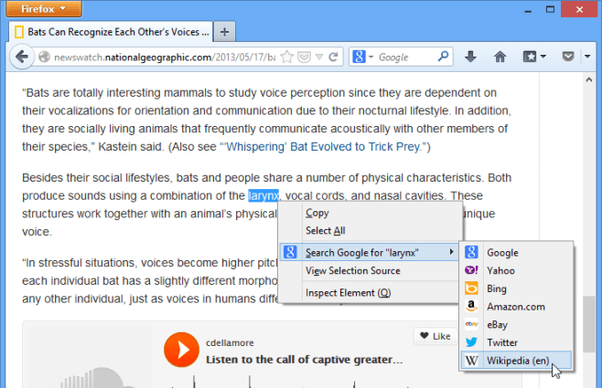Search with Wikipedia (en) in submenu
The height and width of the screenshot is (388, 602).
516,361
